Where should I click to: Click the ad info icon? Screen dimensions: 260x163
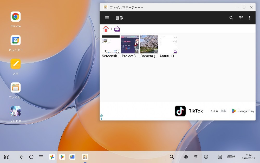pos(101,116)
